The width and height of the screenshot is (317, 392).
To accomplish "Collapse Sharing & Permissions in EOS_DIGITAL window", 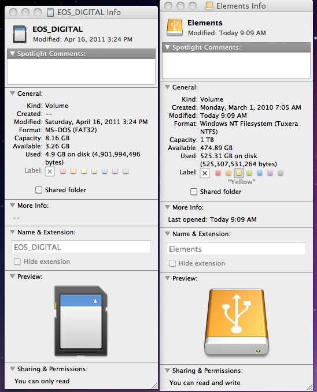I will pos(12,369).
